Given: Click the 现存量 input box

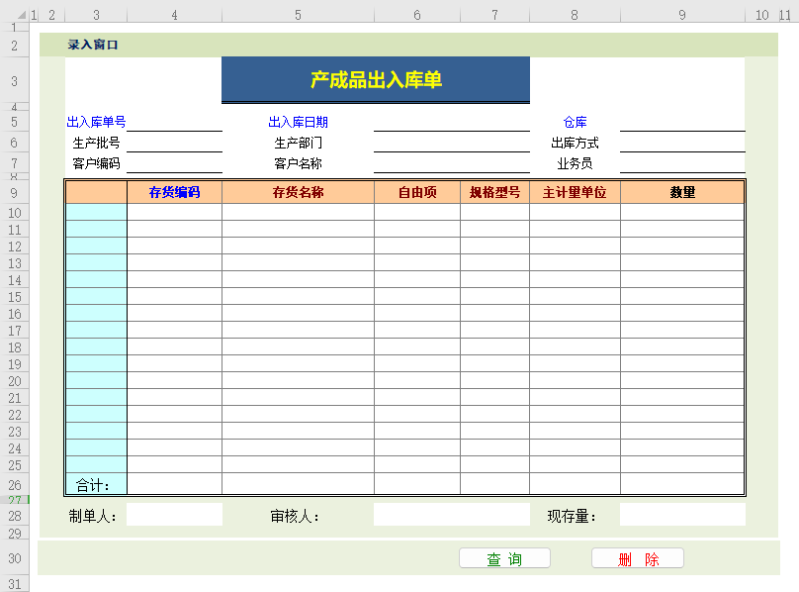Looking at the screenshot, I should 681,515.
